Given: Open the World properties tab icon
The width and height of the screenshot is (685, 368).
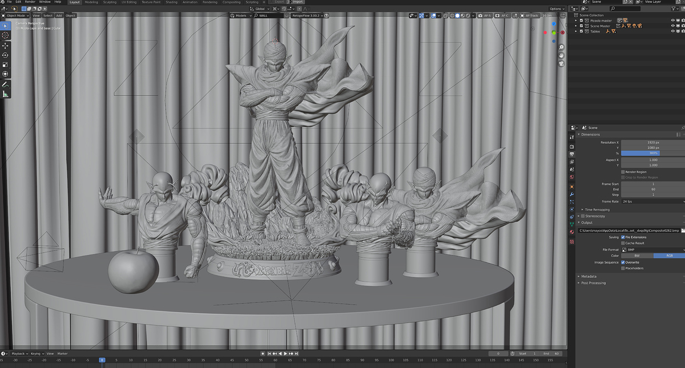Looking at the screenshot, I should pyautogui.click(x=572, y=177).
